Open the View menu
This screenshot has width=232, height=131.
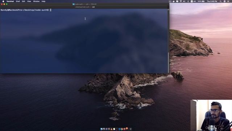point(29,1)
